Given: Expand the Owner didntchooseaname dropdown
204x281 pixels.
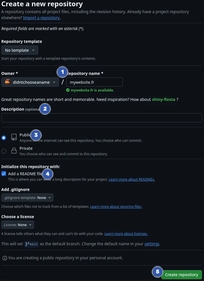Looking at the screenshot, I should pos(30,82).
